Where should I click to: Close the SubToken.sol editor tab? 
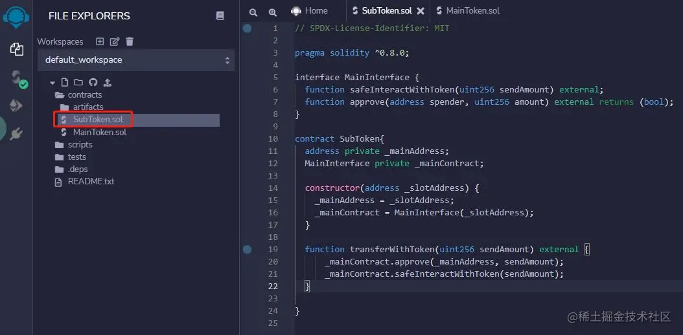[421, 11]
